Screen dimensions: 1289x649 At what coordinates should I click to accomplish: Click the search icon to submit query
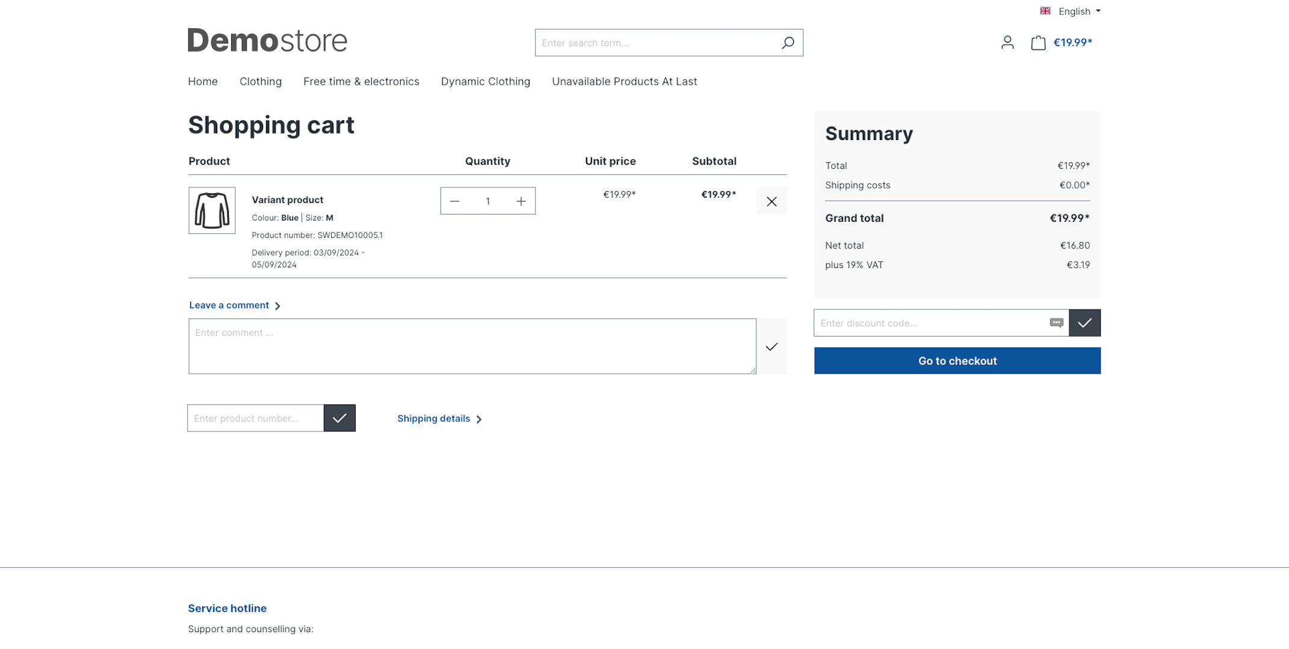coord(788,42)
